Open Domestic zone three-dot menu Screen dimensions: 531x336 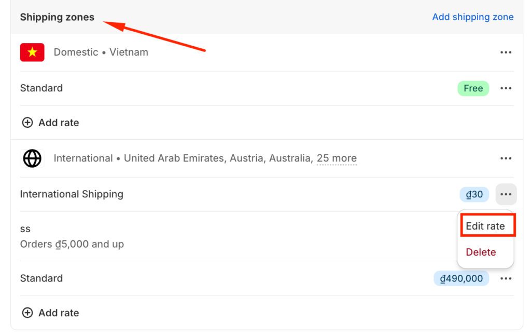pyautogui.click(x=506, y=52)
